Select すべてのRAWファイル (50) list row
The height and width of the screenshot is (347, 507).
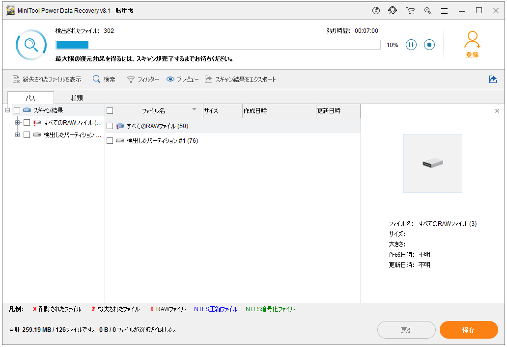[x=233, y=126]
